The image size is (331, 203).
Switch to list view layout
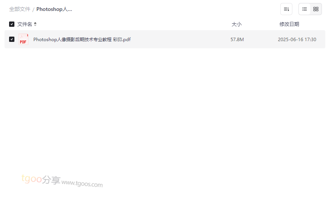tap(304, 9)
